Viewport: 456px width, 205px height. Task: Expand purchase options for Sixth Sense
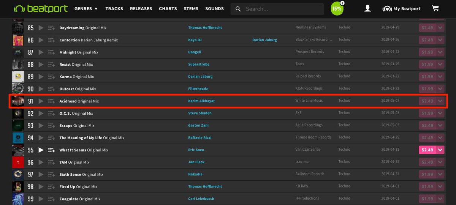click(x=440, y=174)
